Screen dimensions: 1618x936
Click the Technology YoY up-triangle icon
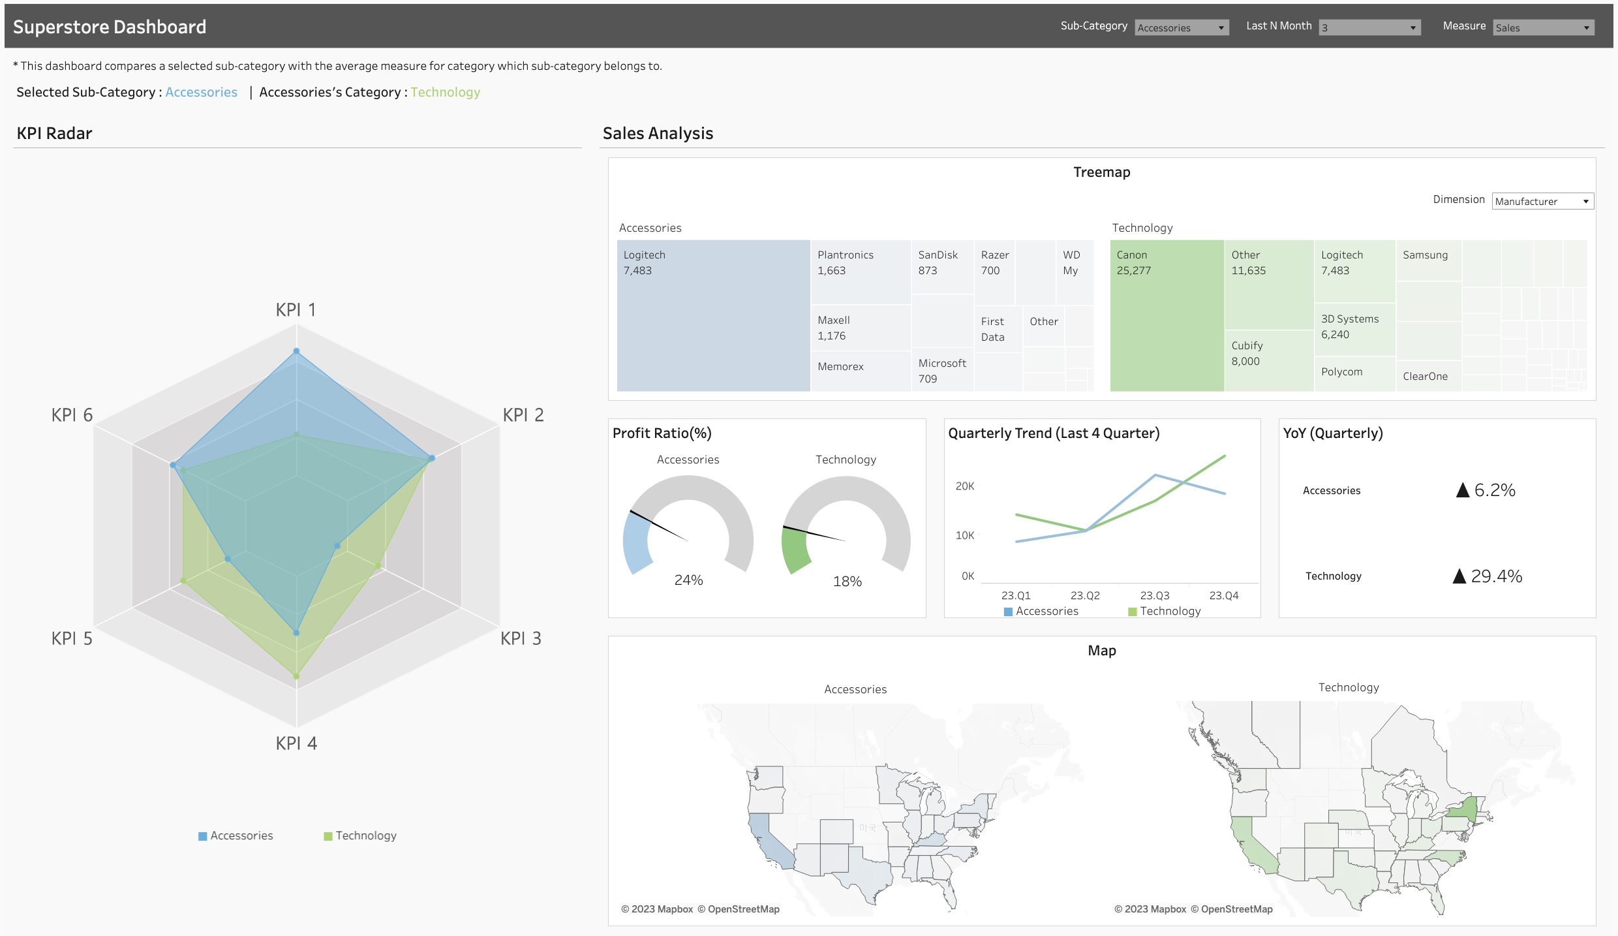pyautogui.click(x=1459, y=576)
